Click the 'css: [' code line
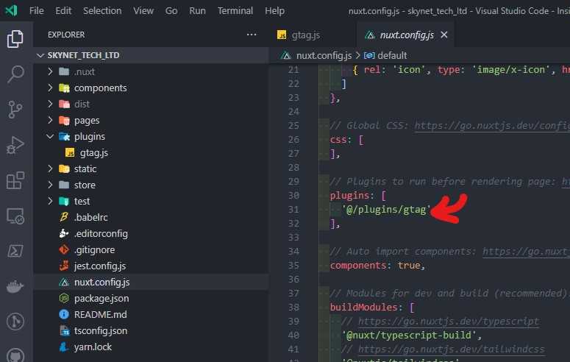The image size is (570, 362). click(346, 140)
